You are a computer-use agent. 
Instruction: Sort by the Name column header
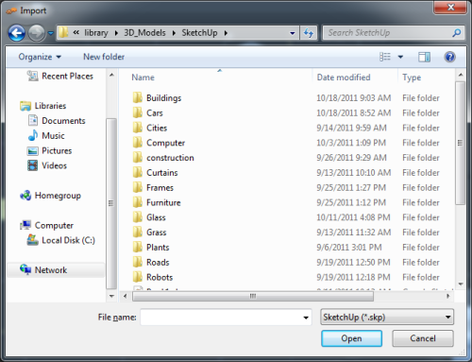pyautogui.click(x=143, y=78)
